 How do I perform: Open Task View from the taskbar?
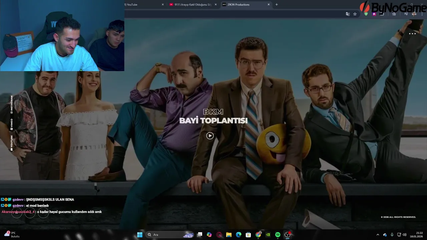click(x=199, y=235)
